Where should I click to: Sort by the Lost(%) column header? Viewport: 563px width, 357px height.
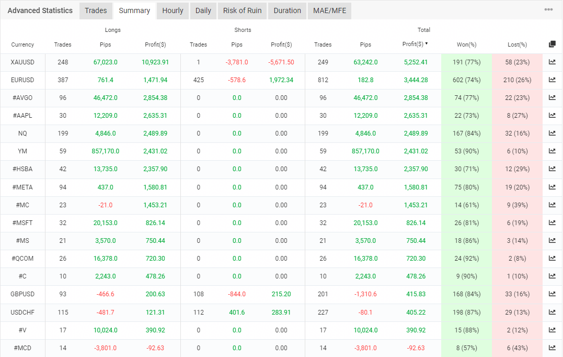point(517,44)
